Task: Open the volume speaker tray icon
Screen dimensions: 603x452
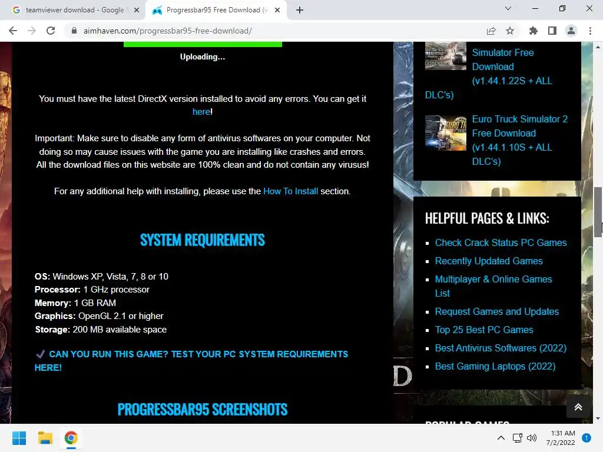Action: 532,438
